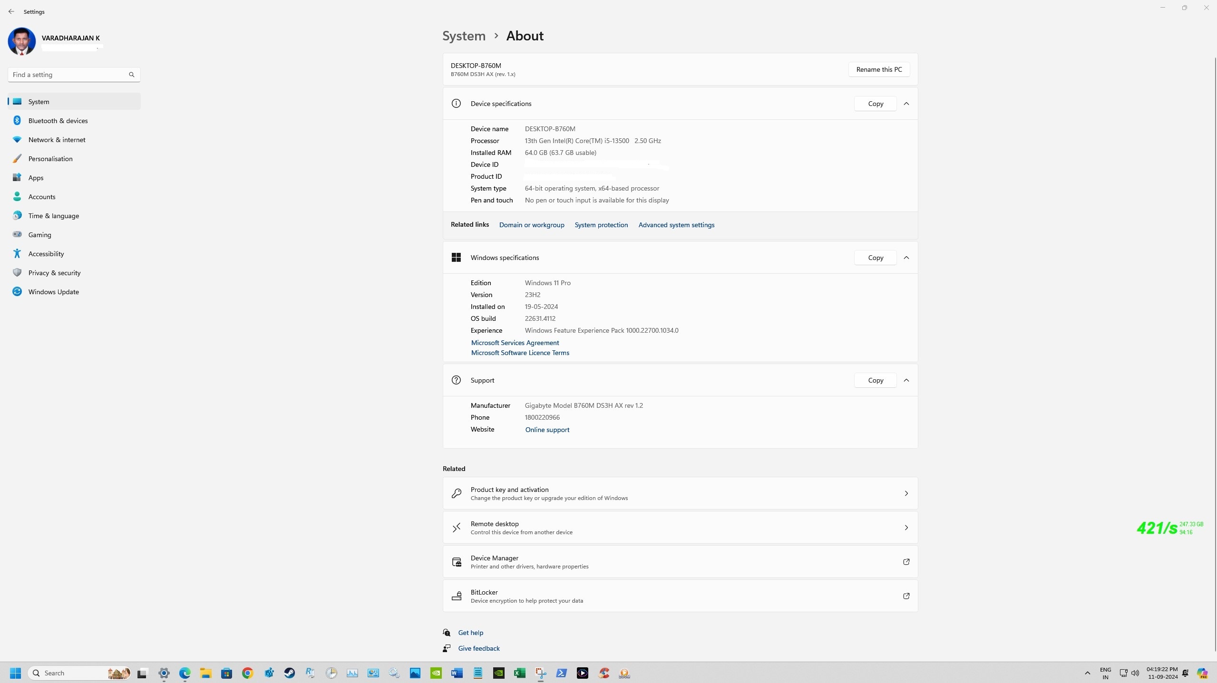This screenshot has height=683, width=1217.
Task: Open Microsoft Services Agreement link
Action: [x=515, y=343]
